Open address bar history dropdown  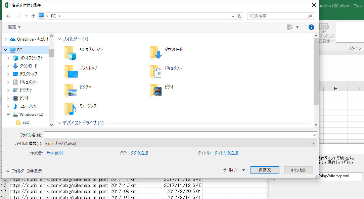[233, 16]
